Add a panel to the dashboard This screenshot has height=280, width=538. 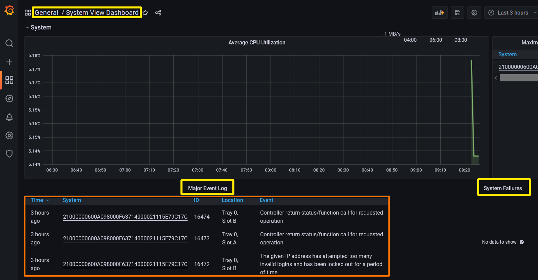click(x=440, y=13)
